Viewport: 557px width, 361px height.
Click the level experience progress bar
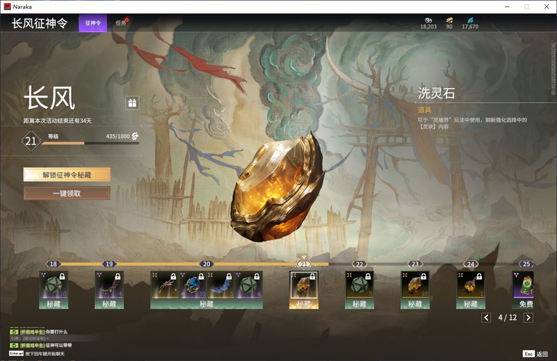tap(90, 143)
